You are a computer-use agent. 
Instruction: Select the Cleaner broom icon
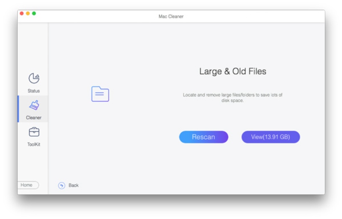34,105
